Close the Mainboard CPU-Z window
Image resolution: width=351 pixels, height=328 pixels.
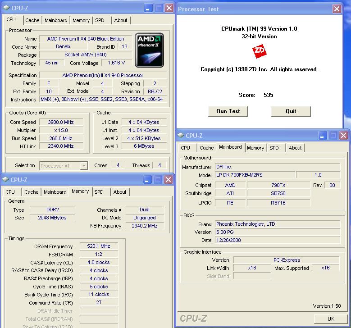click(x=343, y=136)
